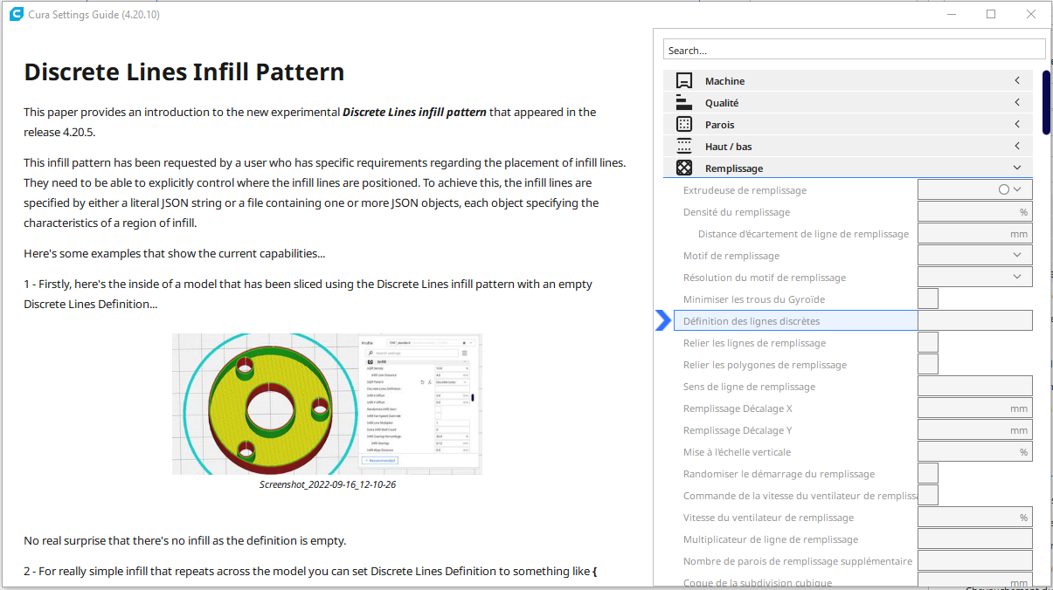Click Vitesse du ventilateur de remplissage field
The width and height of the screenshot is (1053, 590).
pyautogui.click(x=975, y=517)
